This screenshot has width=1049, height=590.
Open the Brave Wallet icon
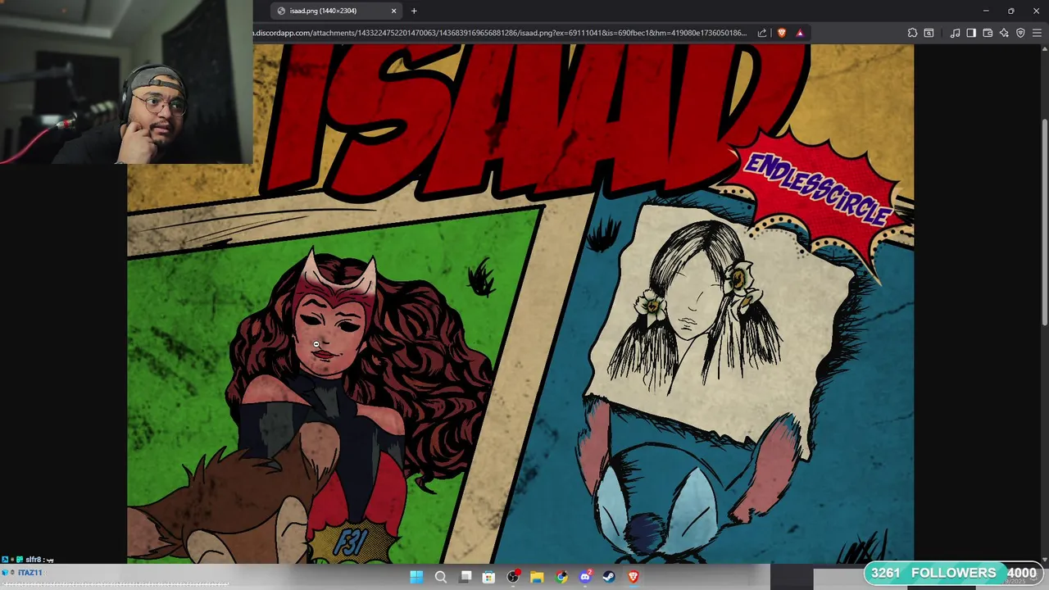coord(988,33)
